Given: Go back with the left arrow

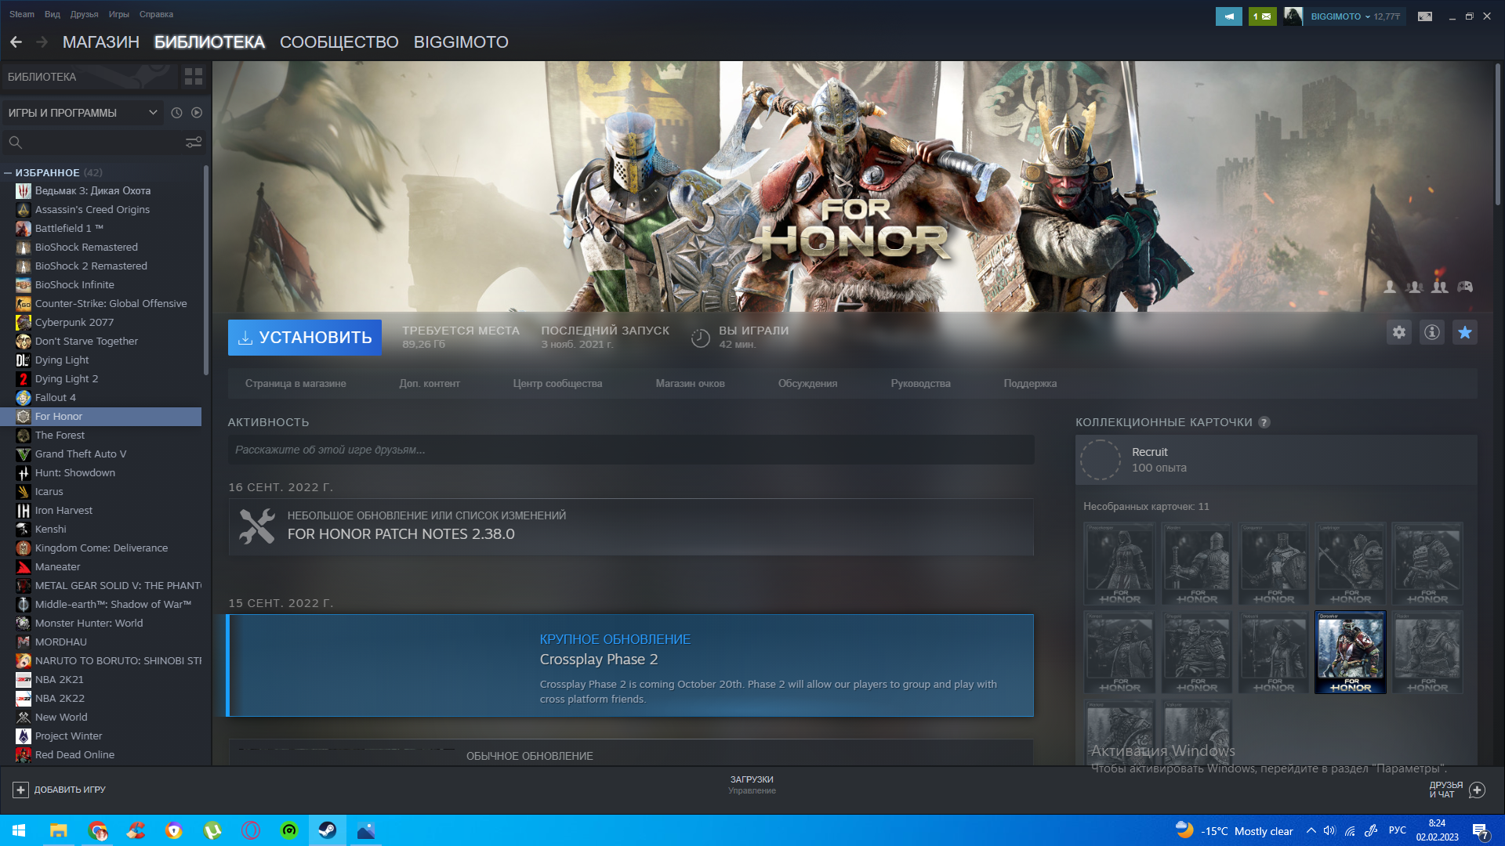Looking at the screenshot, I should coord(16,42).
